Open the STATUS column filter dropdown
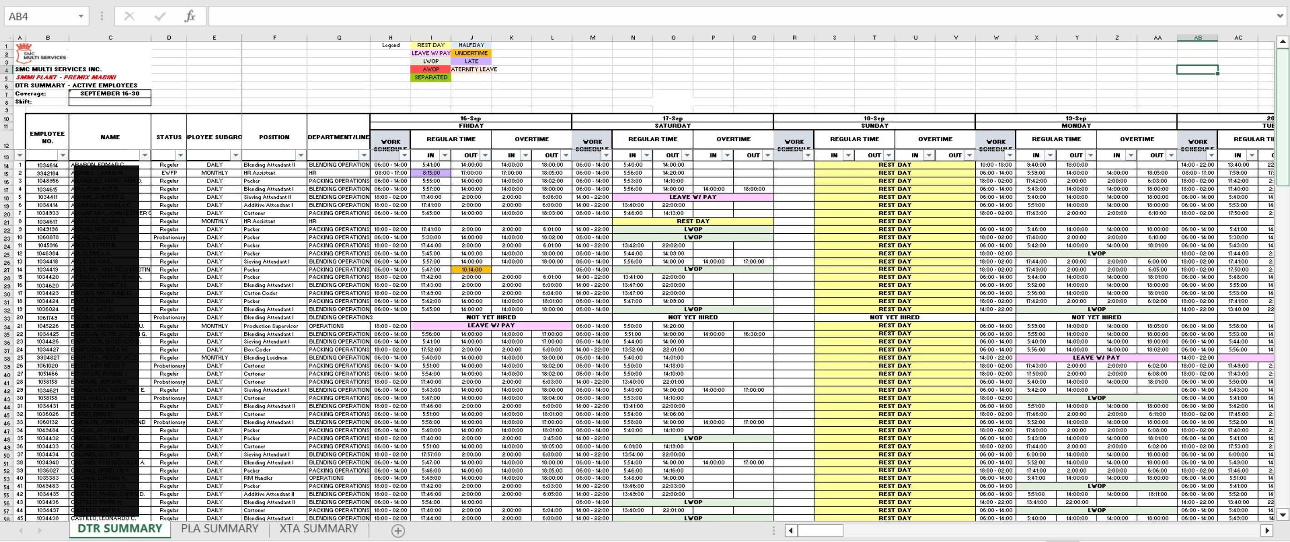 [x=181, y=156]
